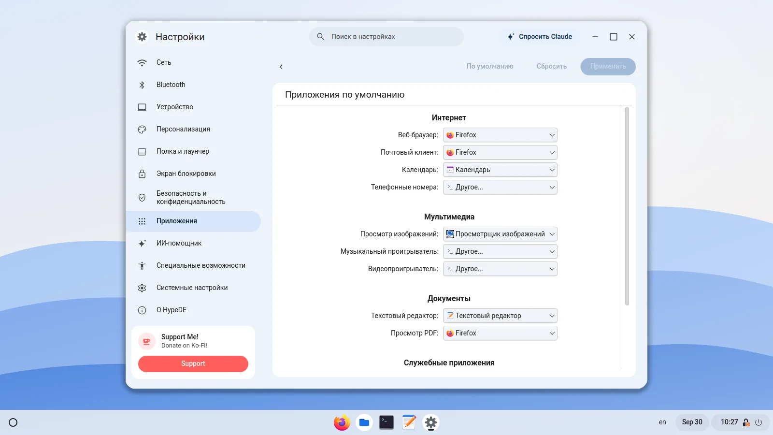
Task: Open the Видеопроигрыватель dropdown
Action: 500,269
